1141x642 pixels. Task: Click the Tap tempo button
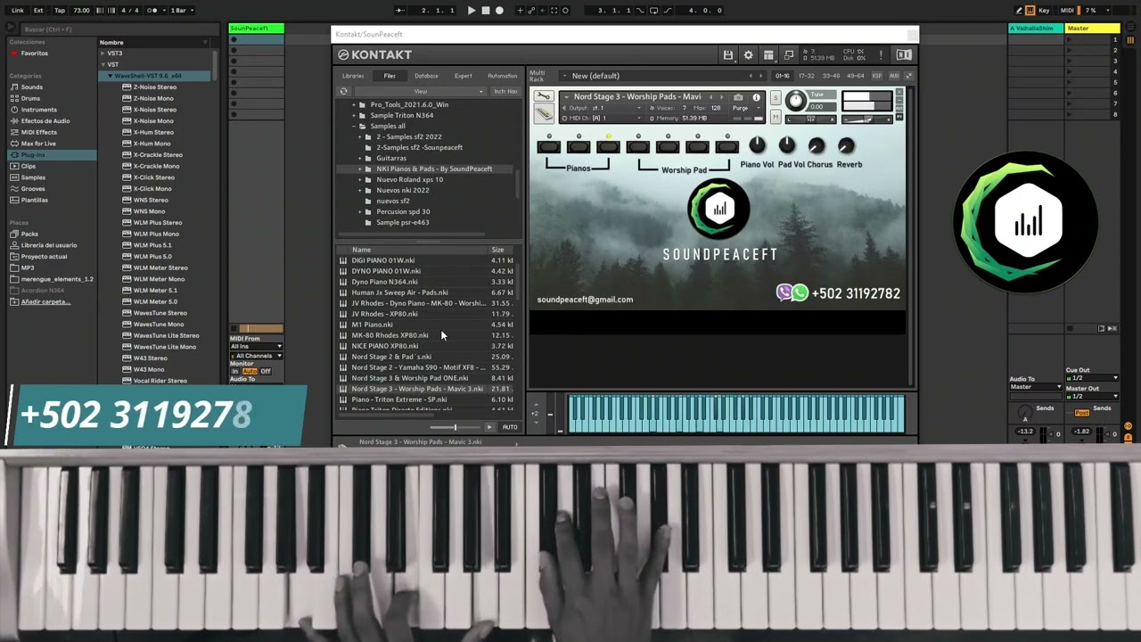(x=60, y=11)
